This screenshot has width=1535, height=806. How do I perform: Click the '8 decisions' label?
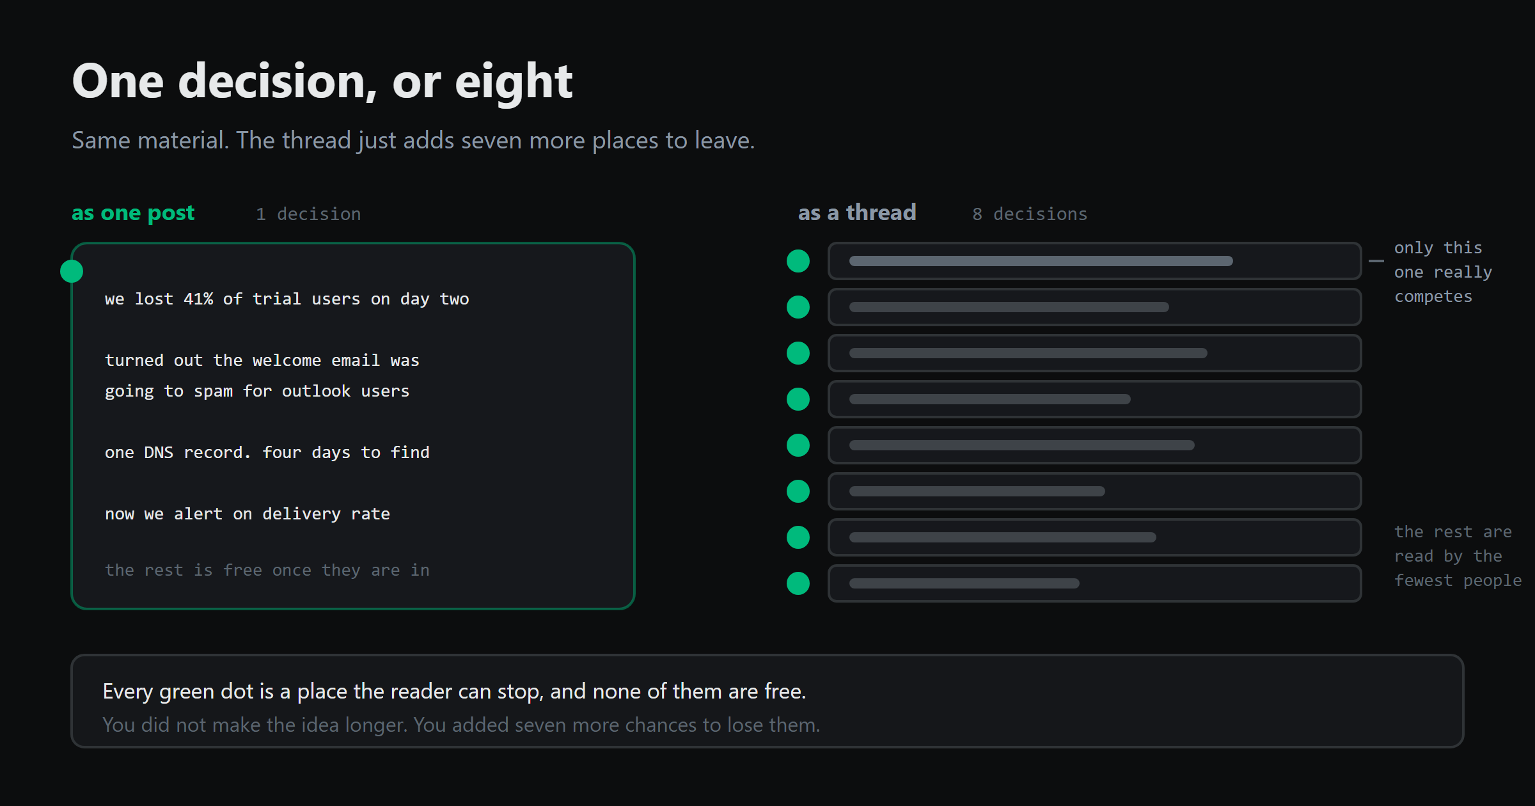[1030, 214]
